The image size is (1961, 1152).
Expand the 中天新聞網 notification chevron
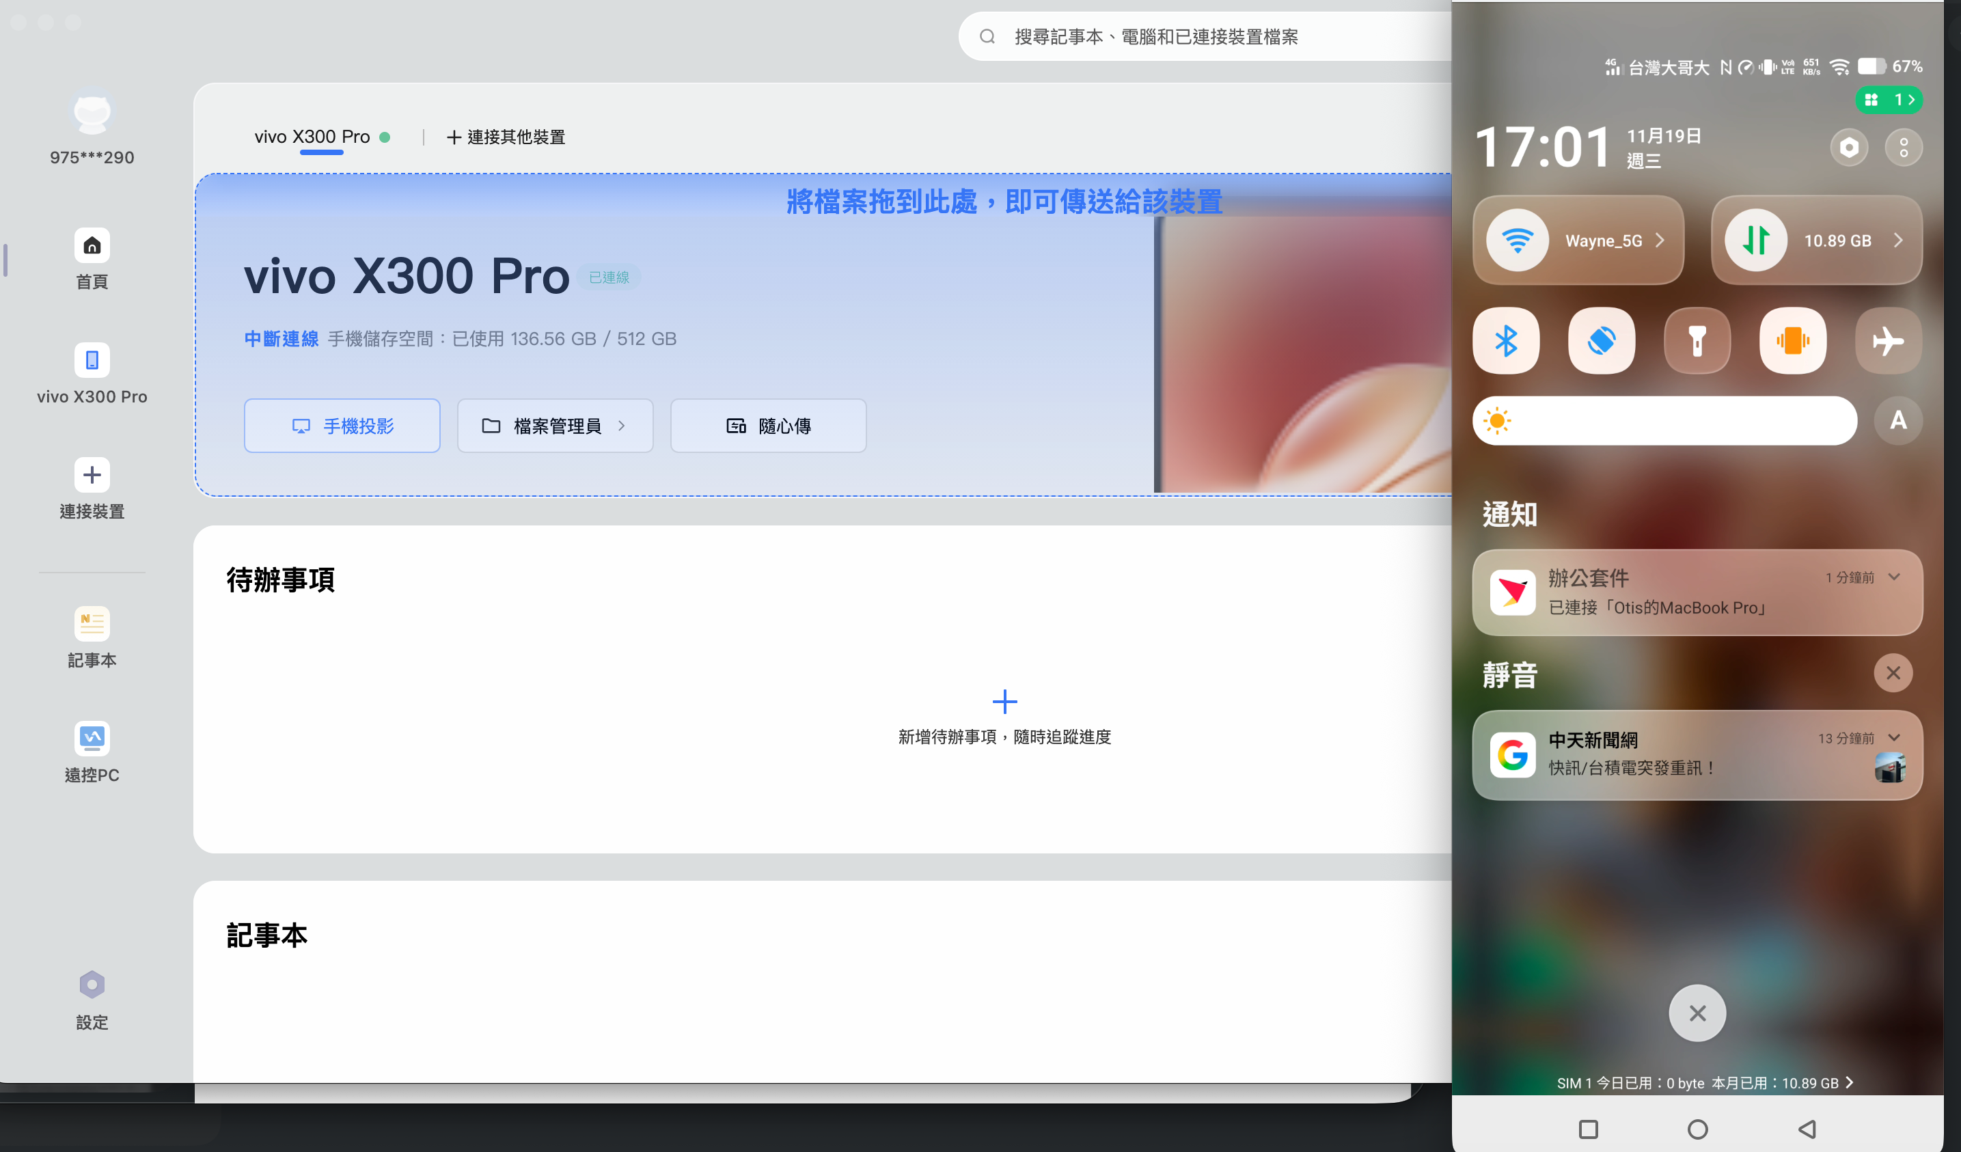coord(1895,737)
